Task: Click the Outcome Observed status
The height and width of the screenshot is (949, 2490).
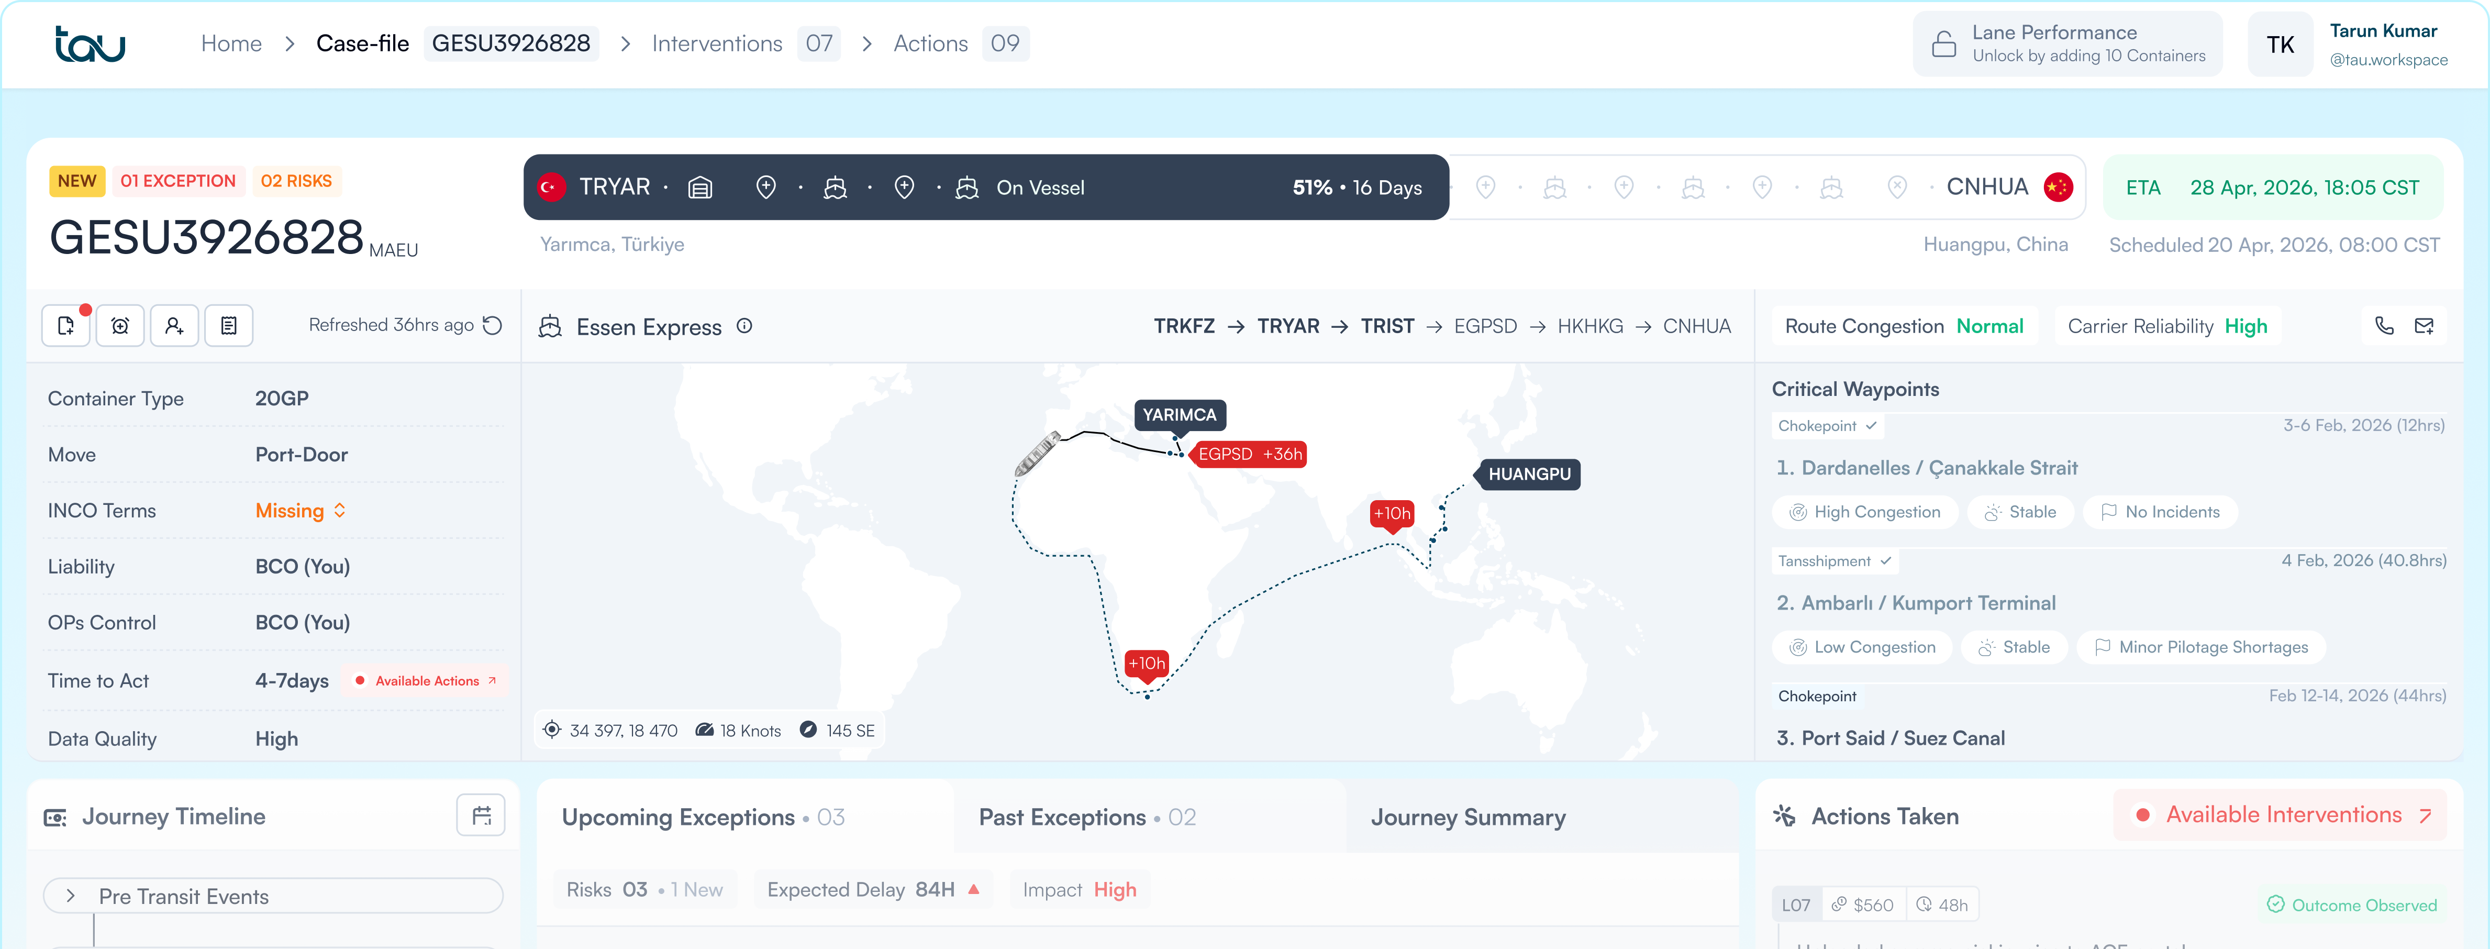Action: (x=2351, y=904)
